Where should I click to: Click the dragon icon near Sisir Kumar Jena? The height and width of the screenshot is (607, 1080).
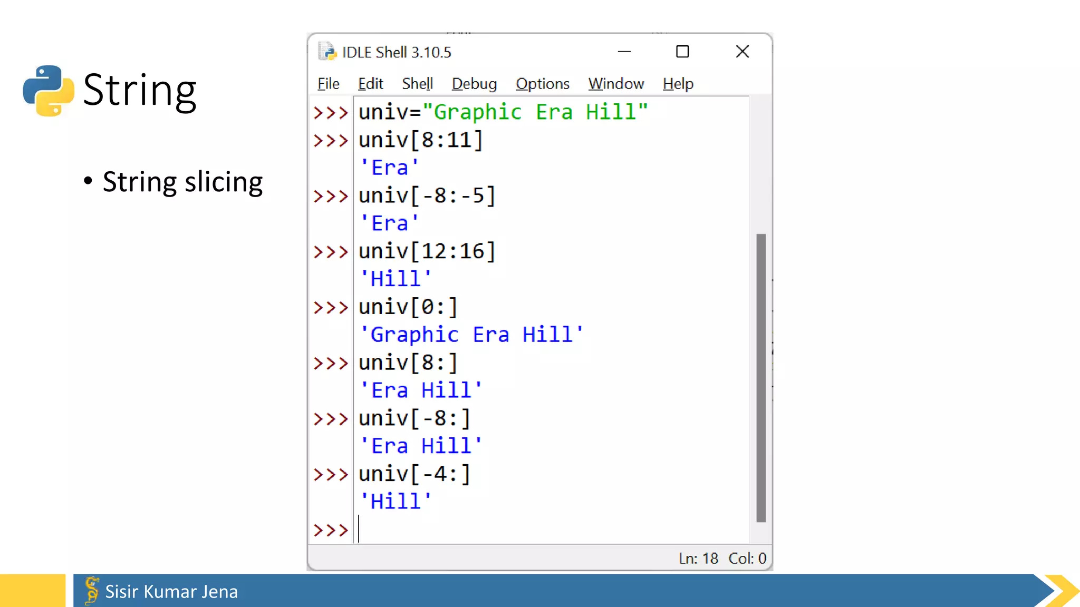91,590
